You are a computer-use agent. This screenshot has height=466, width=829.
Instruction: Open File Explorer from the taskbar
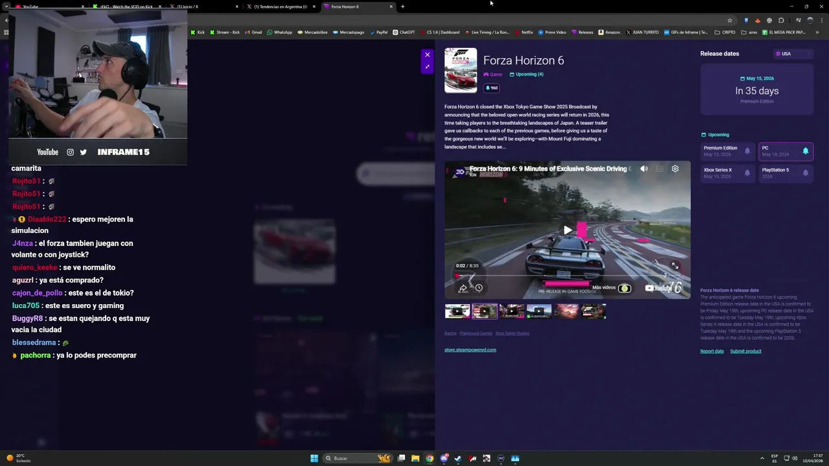pyautogui.click(x=415, y=458)
